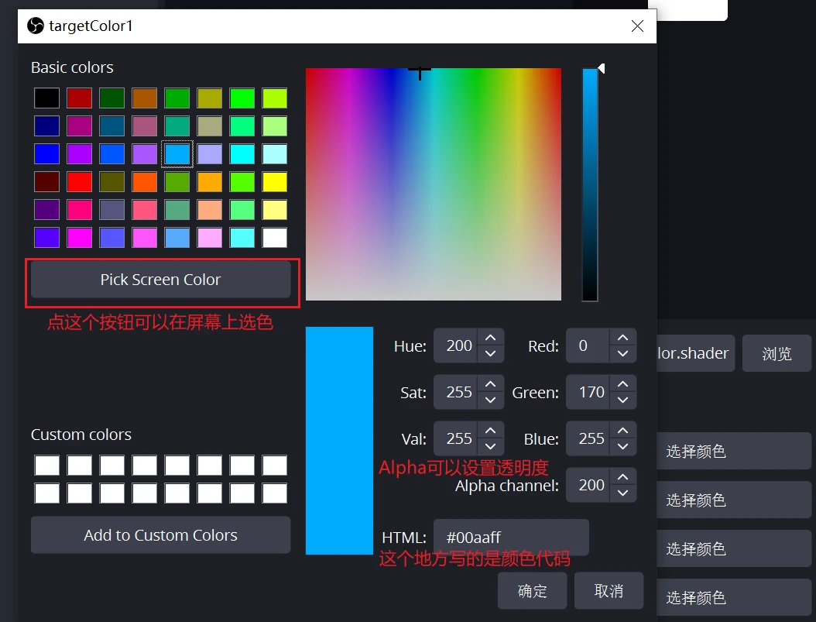This screenshot has width=816, height=622.
Task: Select the orange-yellow swatch in fourth row
Action: (x=210, y=182)
